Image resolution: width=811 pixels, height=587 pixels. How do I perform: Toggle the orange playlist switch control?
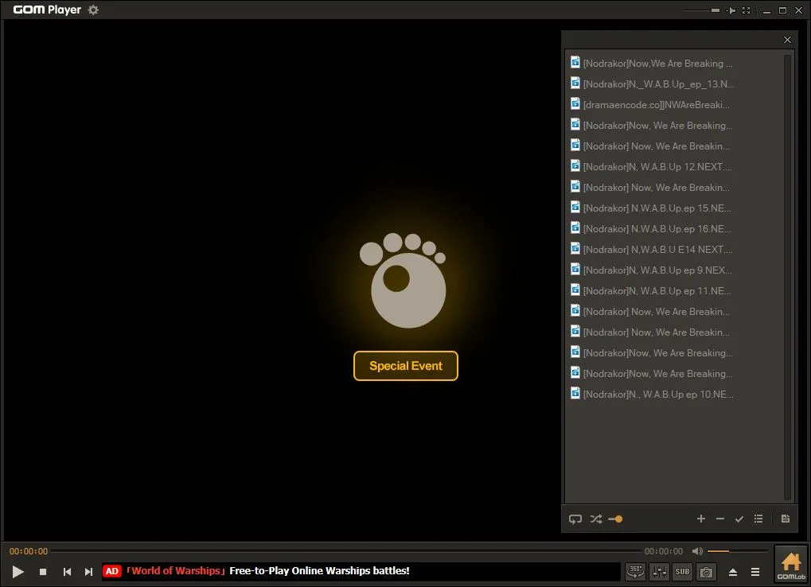[614, 519]
